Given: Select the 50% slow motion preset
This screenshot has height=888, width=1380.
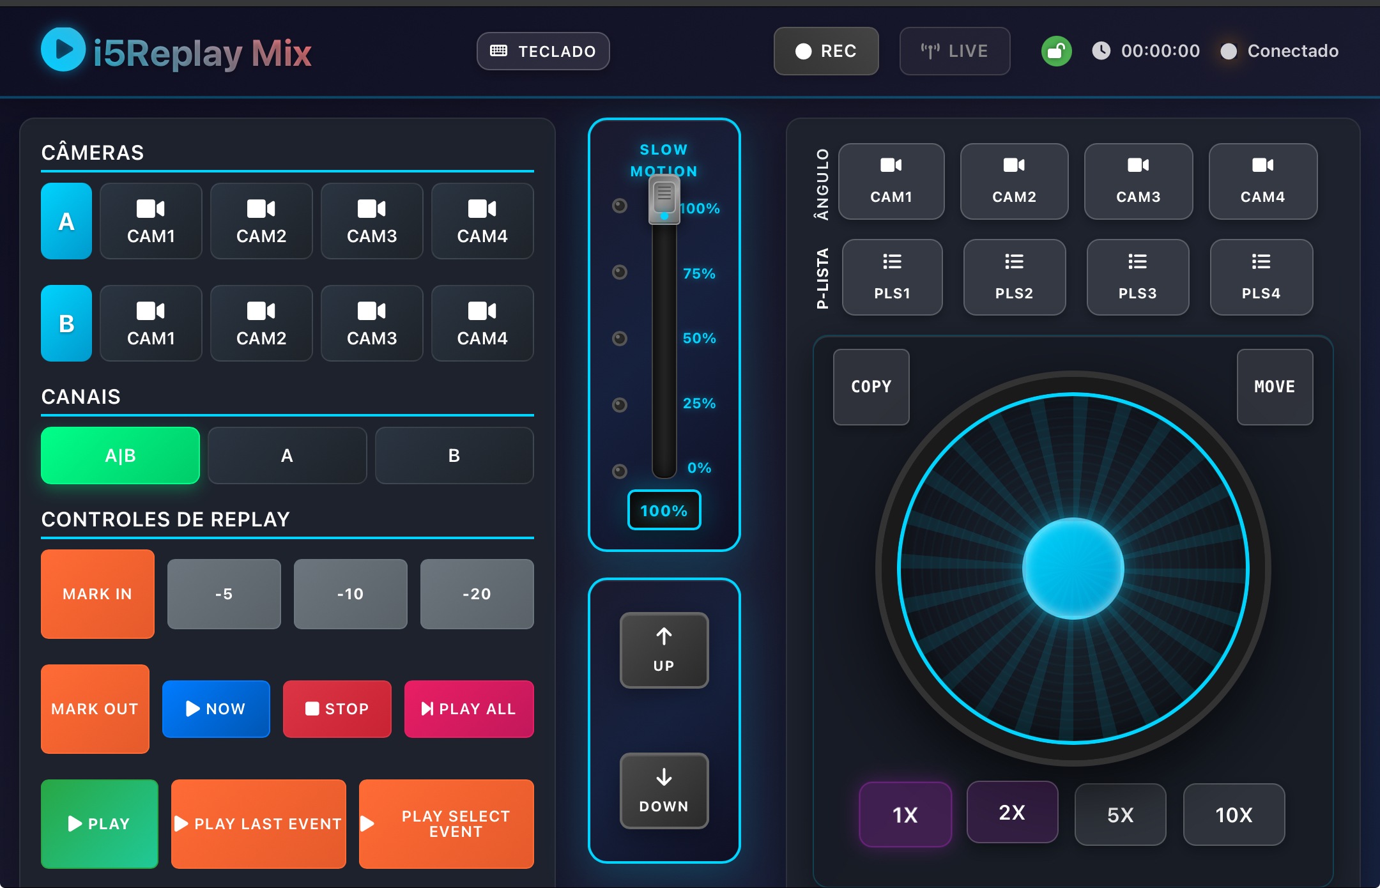Looking at the screenshot, I should pos(619,339).
